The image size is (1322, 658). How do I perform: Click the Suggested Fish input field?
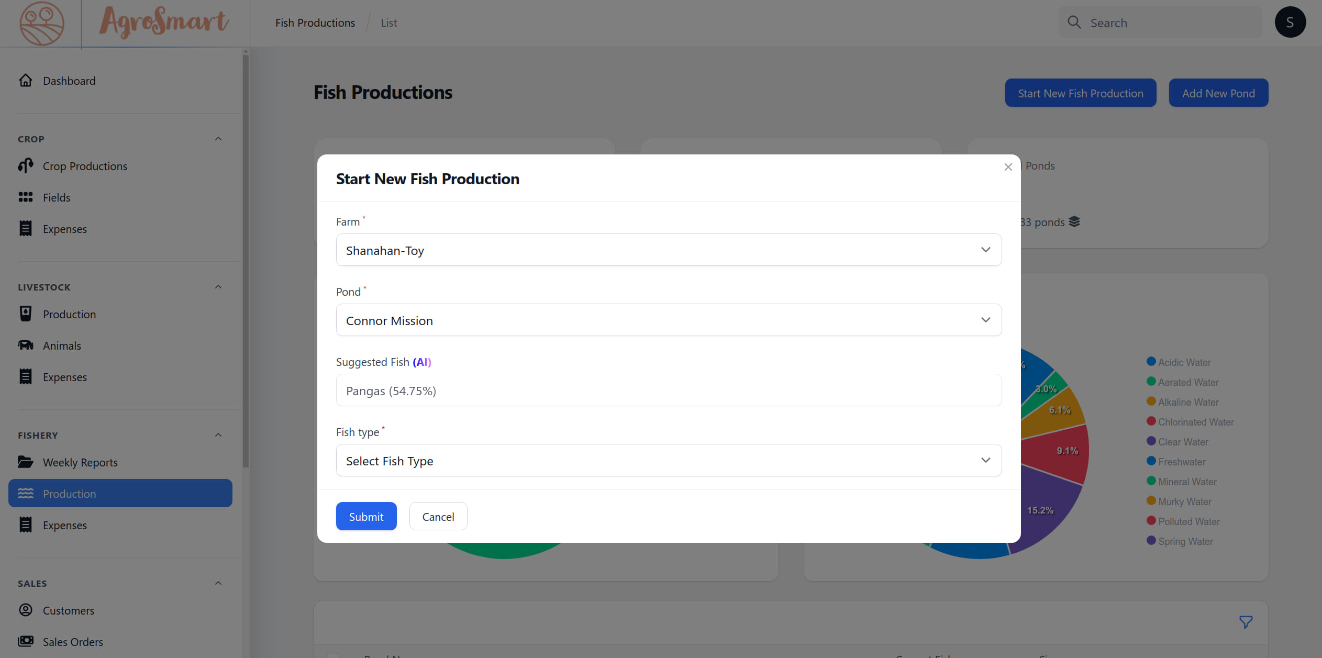click(669, 391)
